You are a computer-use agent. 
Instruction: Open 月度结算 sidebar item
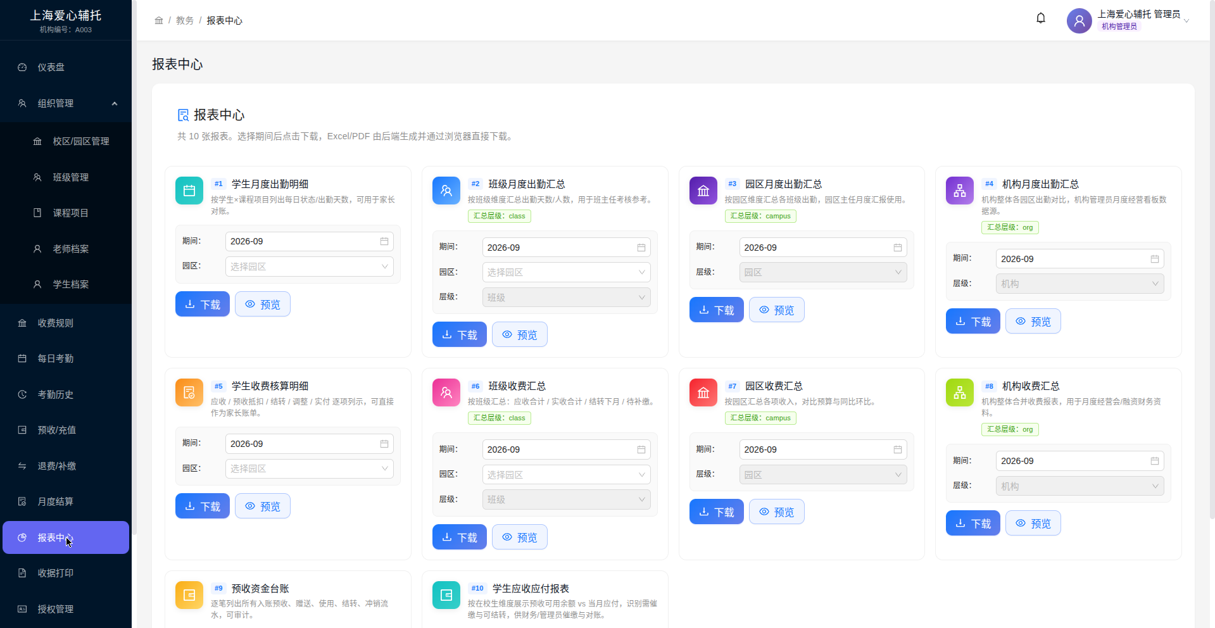click(66, 501)
